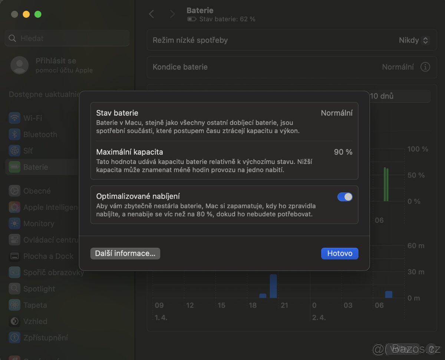Open Plocha a Dock sidebar item

48,256
